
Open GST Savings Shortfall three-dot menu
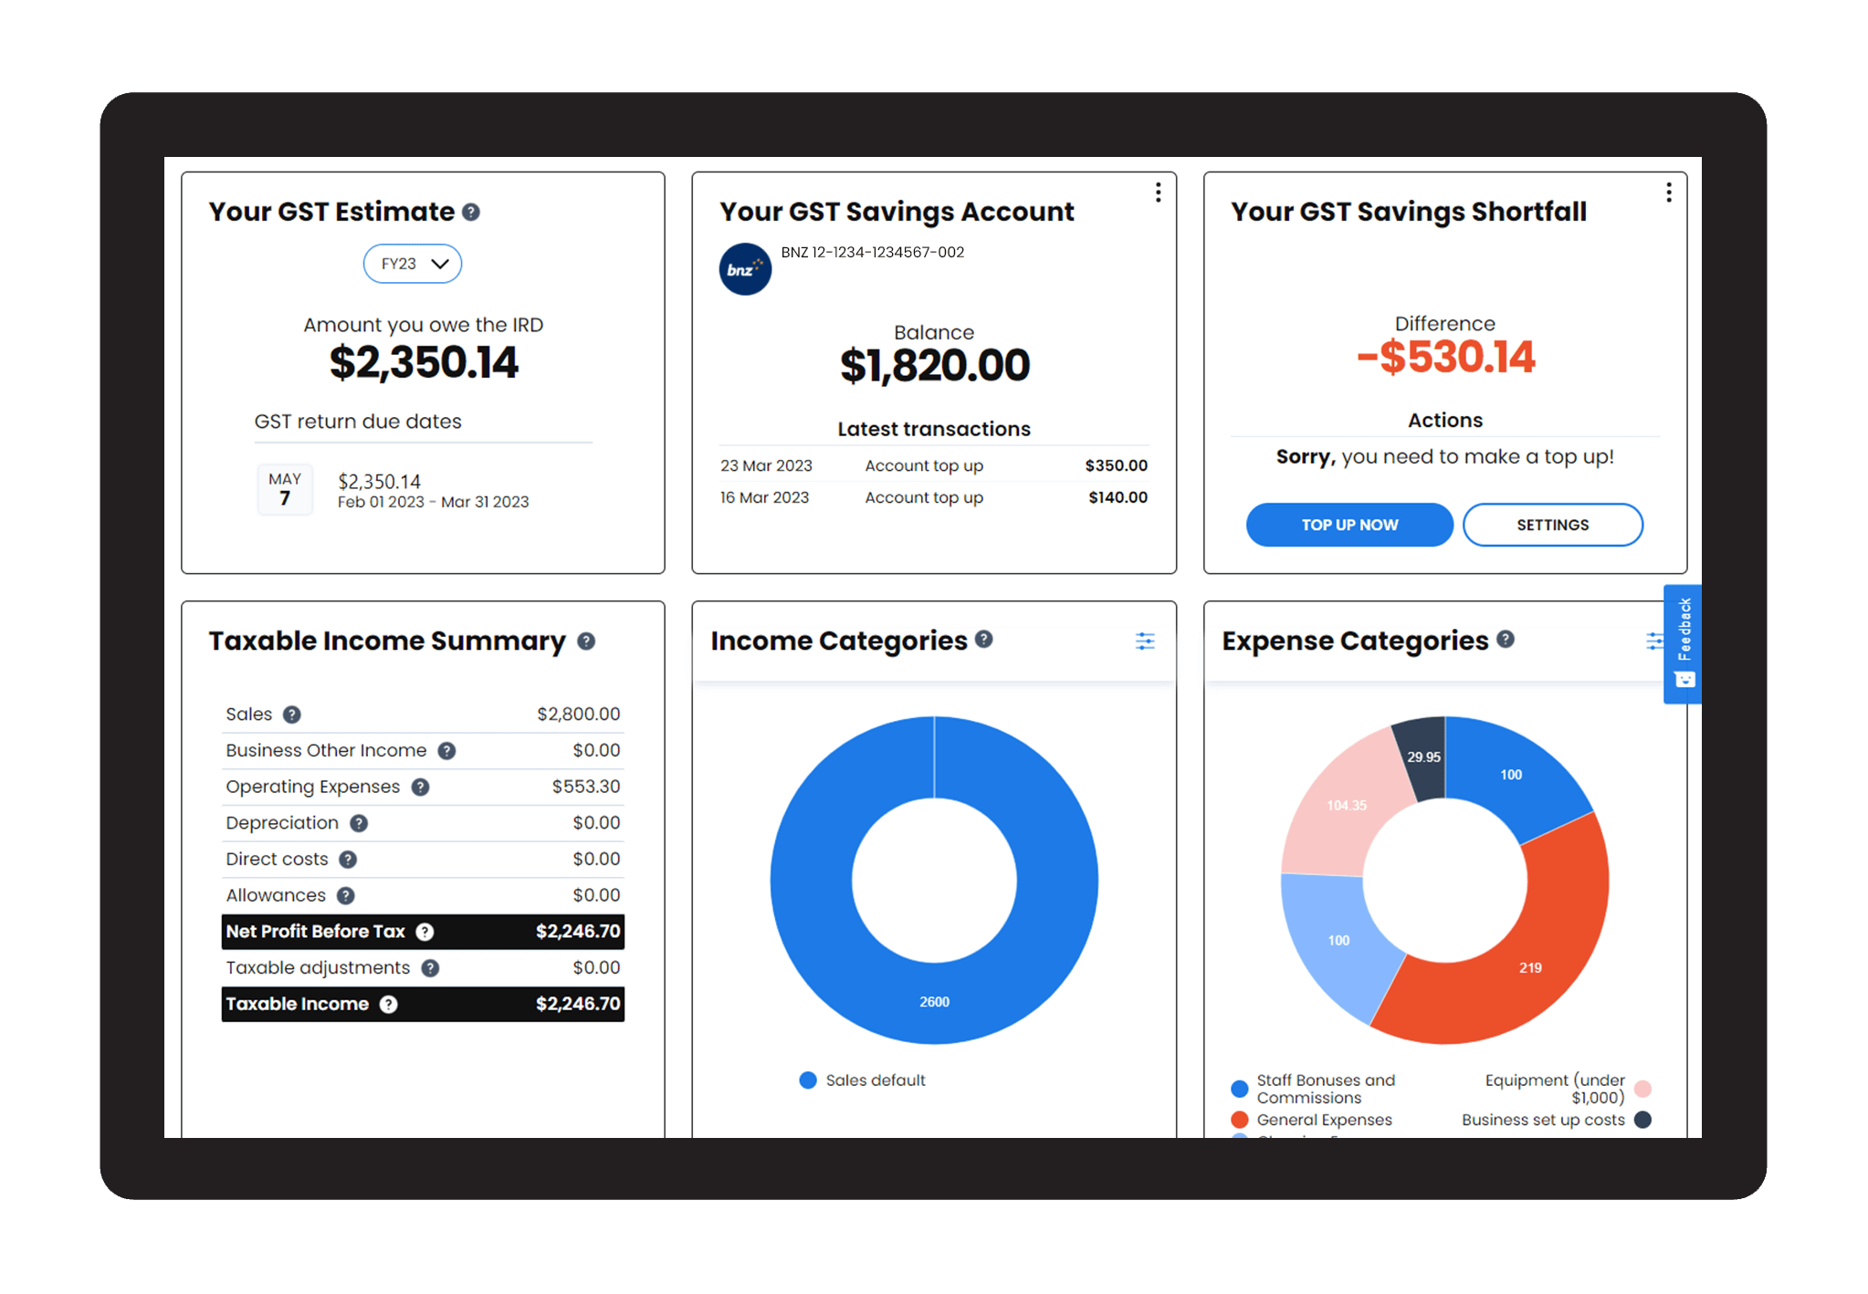1668,193
